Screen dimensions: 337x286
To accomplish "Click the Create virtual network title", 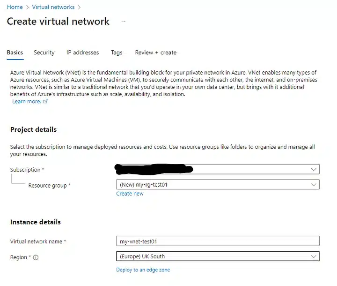I will [58, 21].
